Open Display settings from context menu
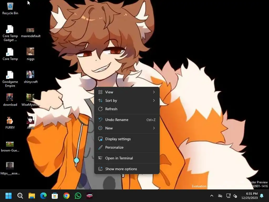The image size is (269, 202). (127, 139)
